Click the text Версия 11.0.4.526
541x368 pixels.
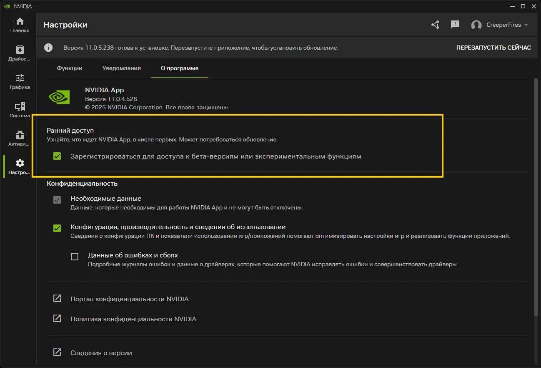(111, 99)
